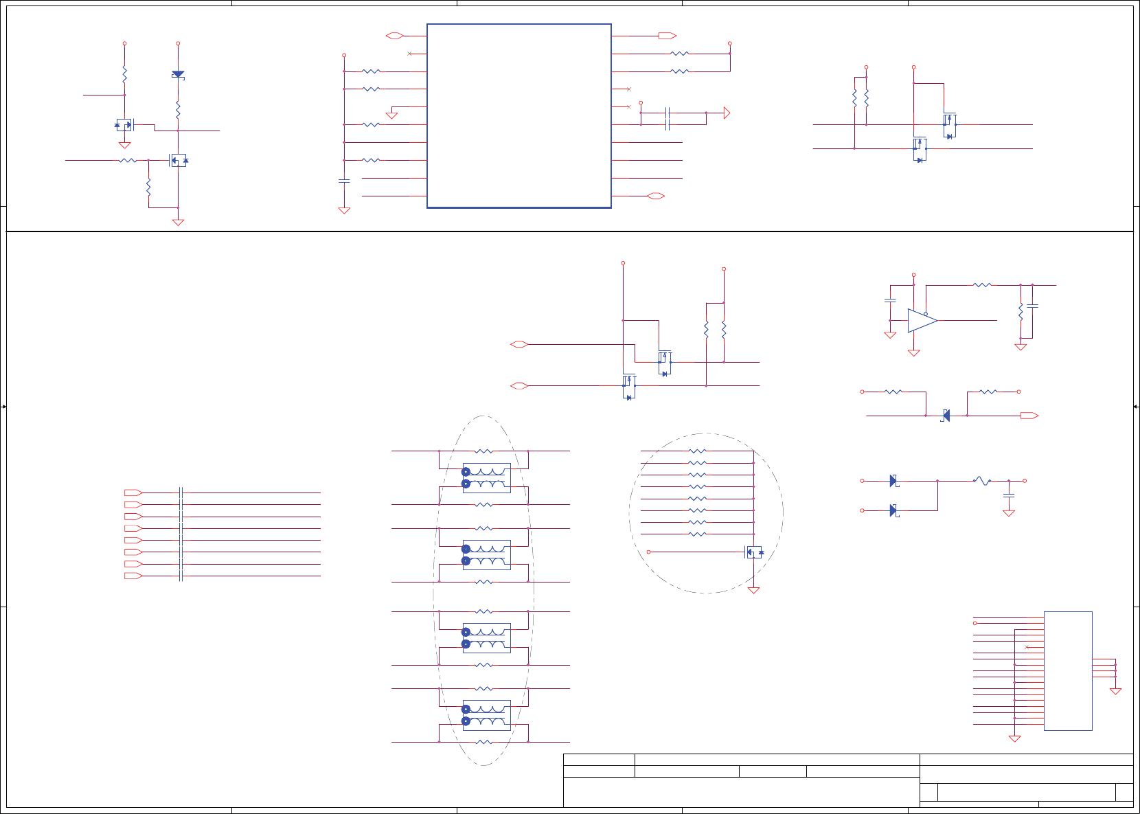This screenshot has height=814, width=1140.
Task: Select the feedback resistor above the op-amp
Action: coord(983,285)
